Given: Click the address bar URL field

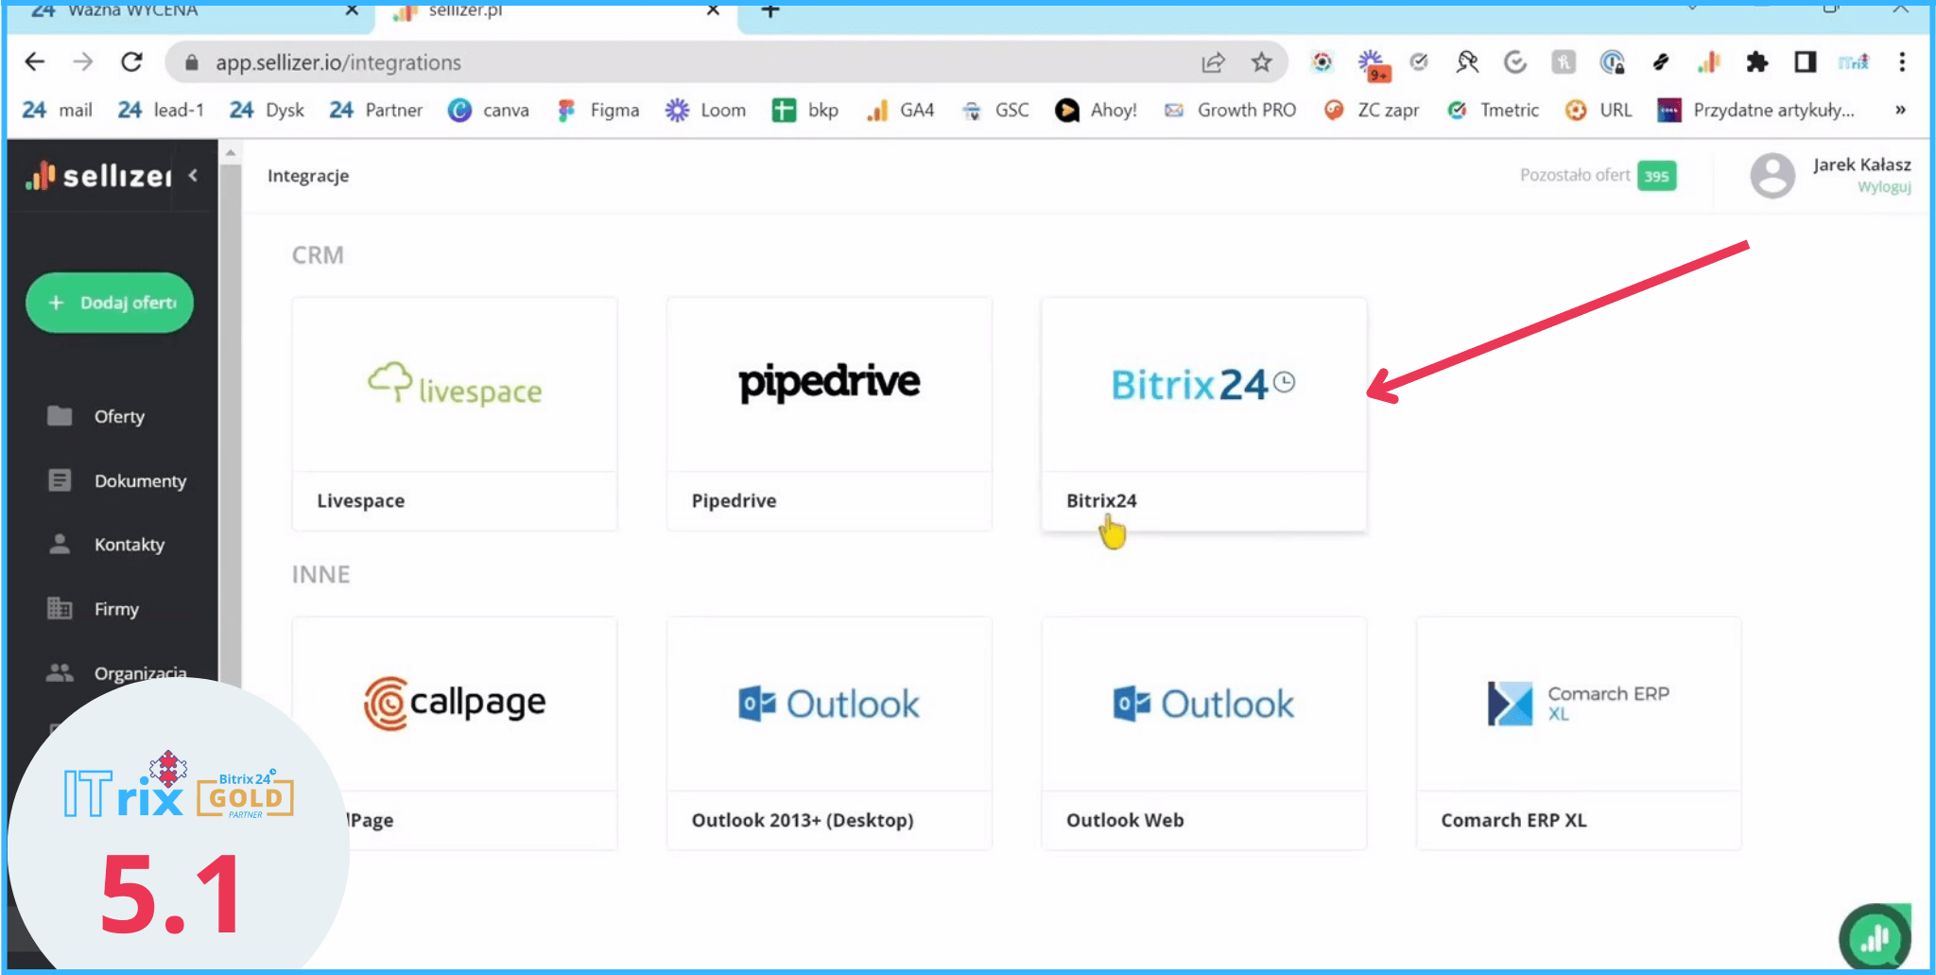Looking at the screenshot, I should 662,62.
